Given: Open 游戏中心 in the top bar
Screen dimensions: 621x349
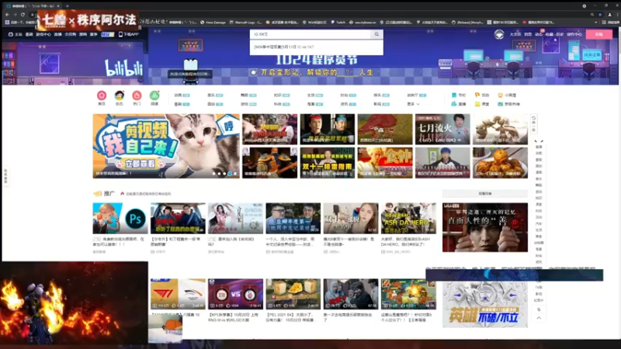Looking at the screenshot, I should point(43,34).
